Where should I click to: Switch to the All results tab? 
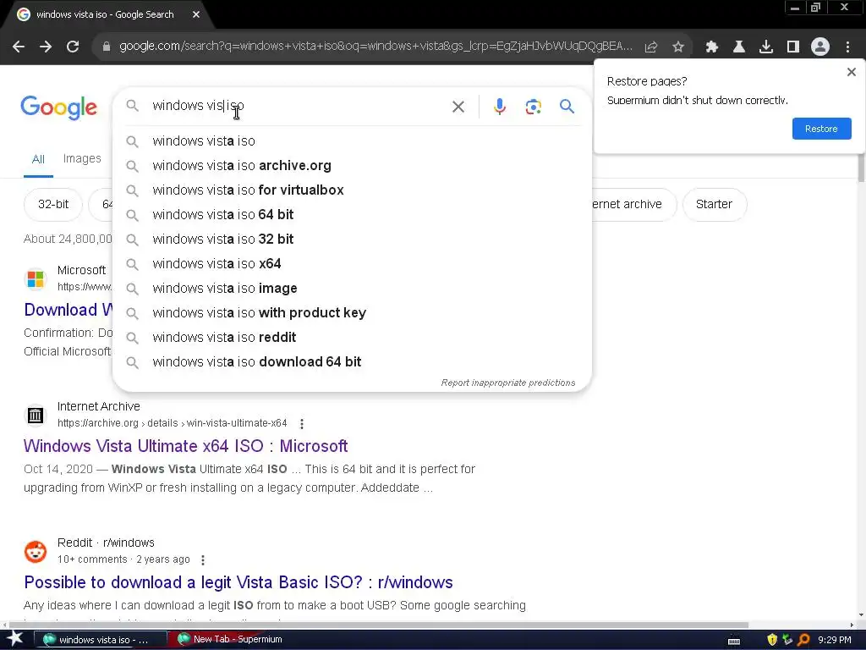pos(38,159)
